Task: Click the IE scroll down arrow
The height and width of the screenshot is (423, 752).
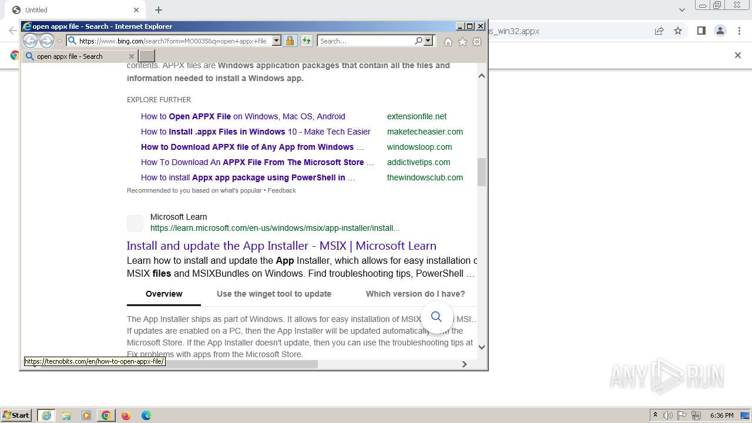Action: [x=482, y=347]
